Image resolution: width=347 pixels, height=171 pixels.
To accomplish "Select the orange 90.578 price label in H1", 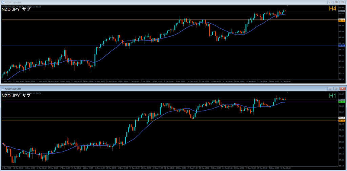I will [342, 121].
